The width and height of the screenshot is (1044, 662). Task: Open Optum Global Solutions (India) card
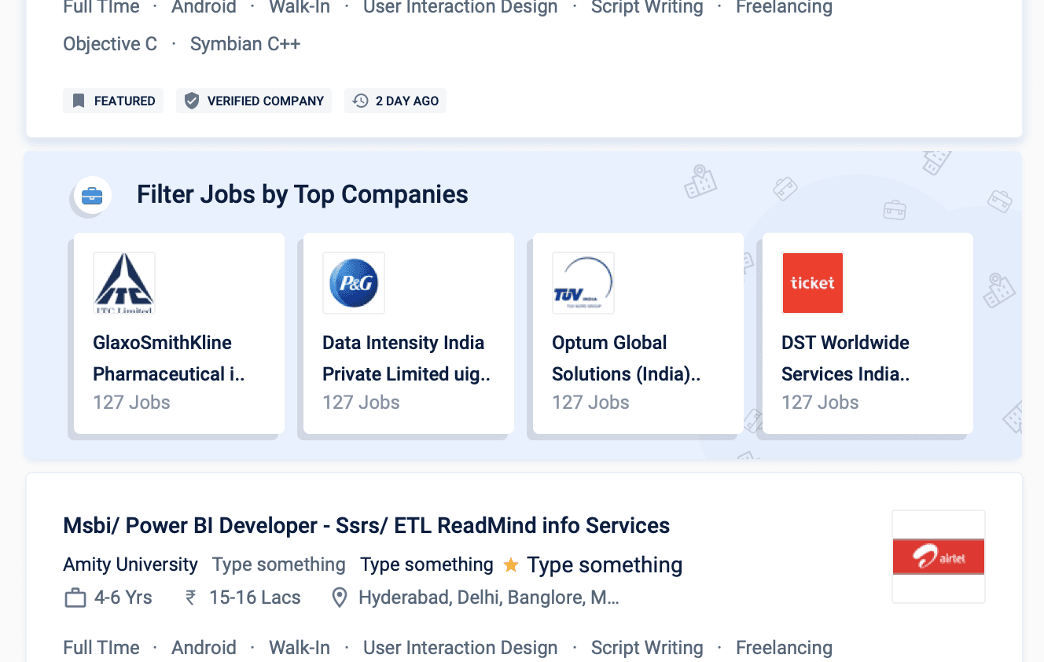[x=638, y=333]
